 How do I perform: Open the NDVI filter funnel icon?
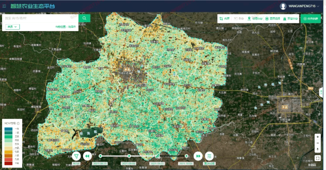(76, 156)
